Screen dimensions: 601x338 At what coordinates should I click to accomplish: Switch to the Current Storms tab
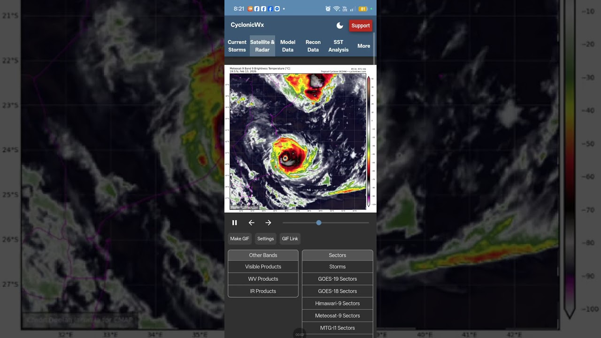tap(237, 46)
